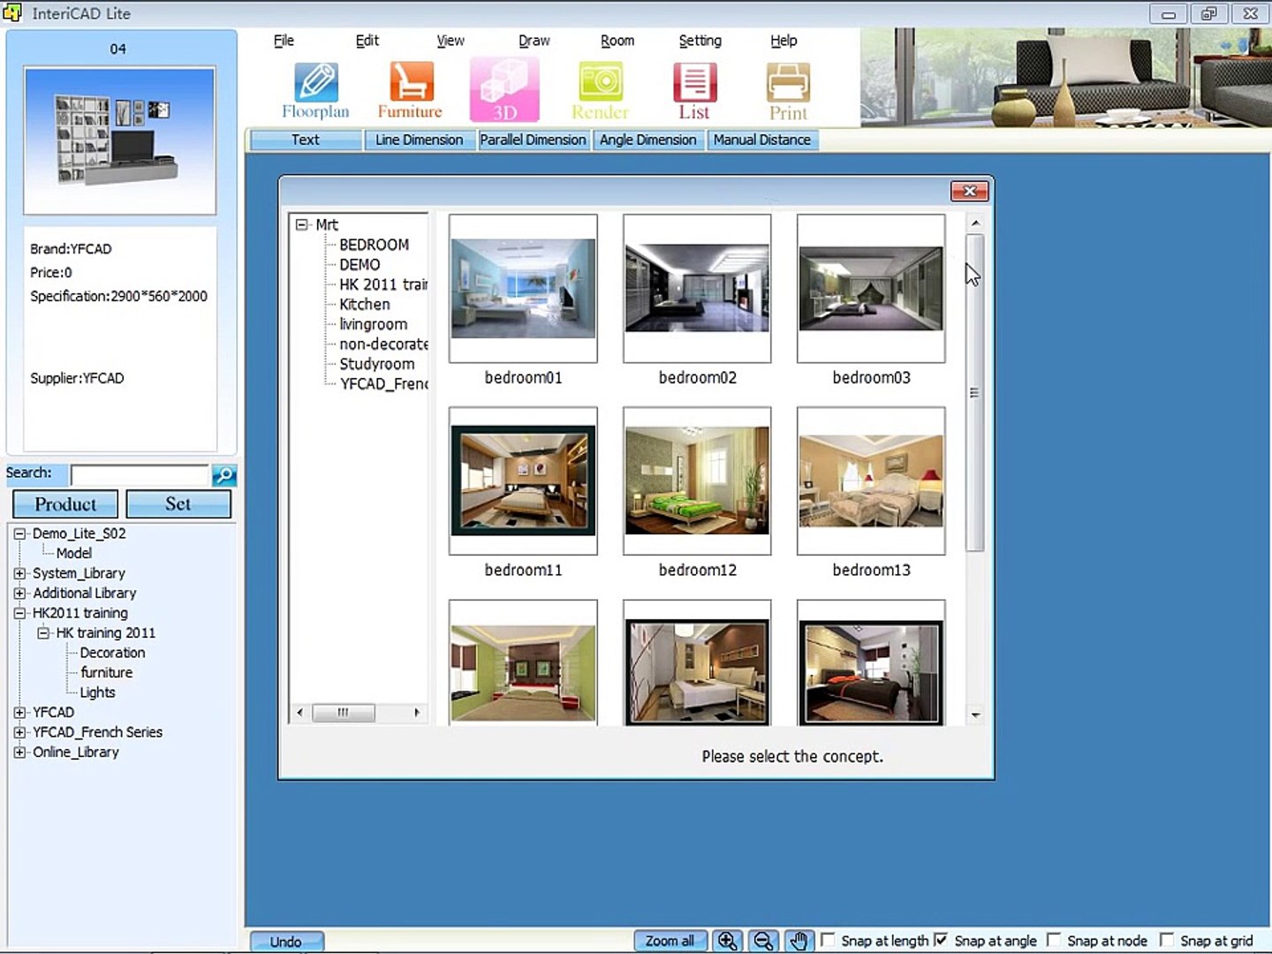Select the bedroom13 concept thumbnail
This screenshot has width=1272, height=954.
(x=871, y=481)
